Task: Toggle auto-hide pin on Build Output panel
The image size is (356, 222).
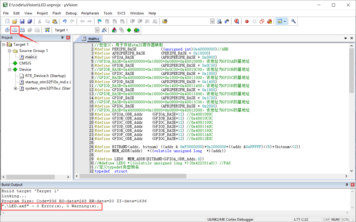Action: [347, 185]
